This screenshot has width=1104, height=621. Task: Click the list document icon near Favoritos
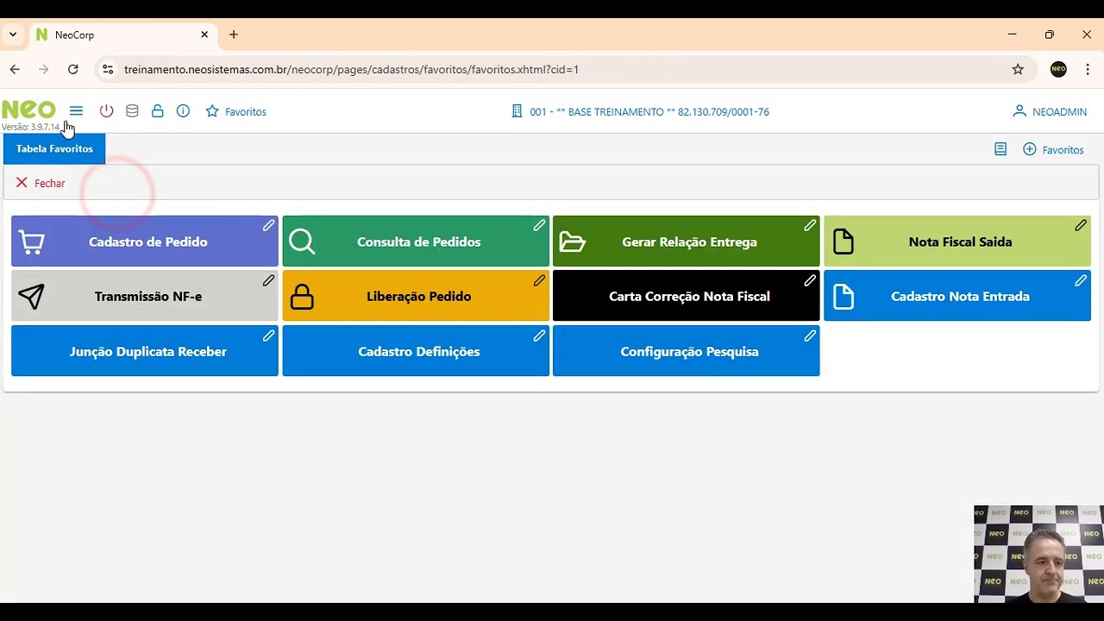1000,149
